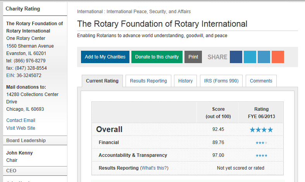Click Accountability & Transparency star rating
Screen dimensions: 305x182
262,155
